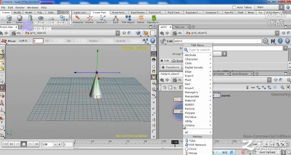The image size is (291, 155).
Task: Close the edit1 parameter tab
Action: click(171, 27)
